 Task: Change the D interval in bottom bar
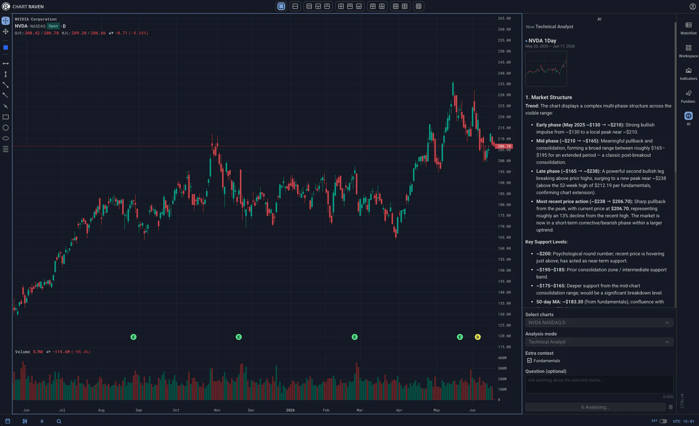pyautogui.click(x=42, y=421)
